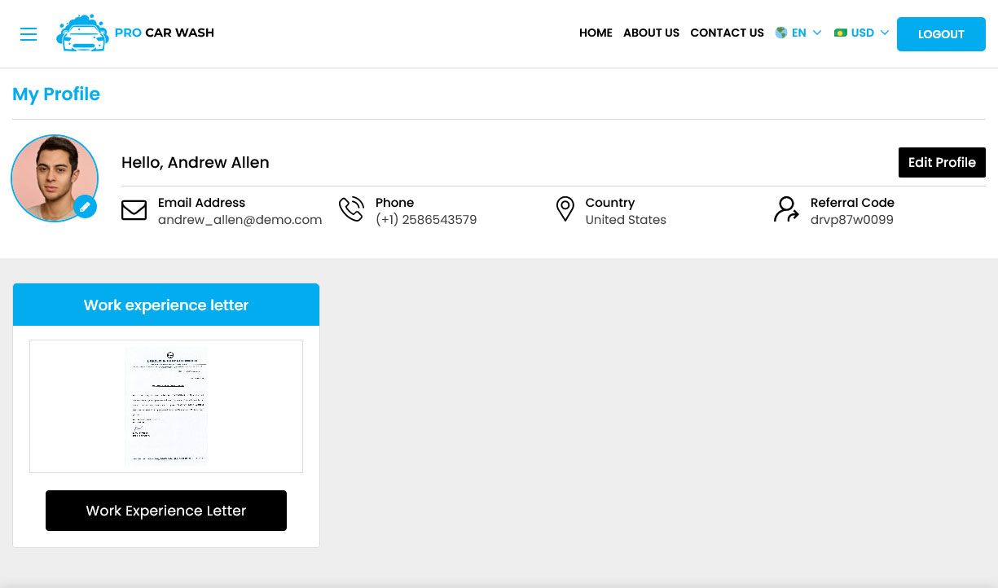Open the hamburger side menu
This screenshot has height=588, width=998.
tap(29, 34)
